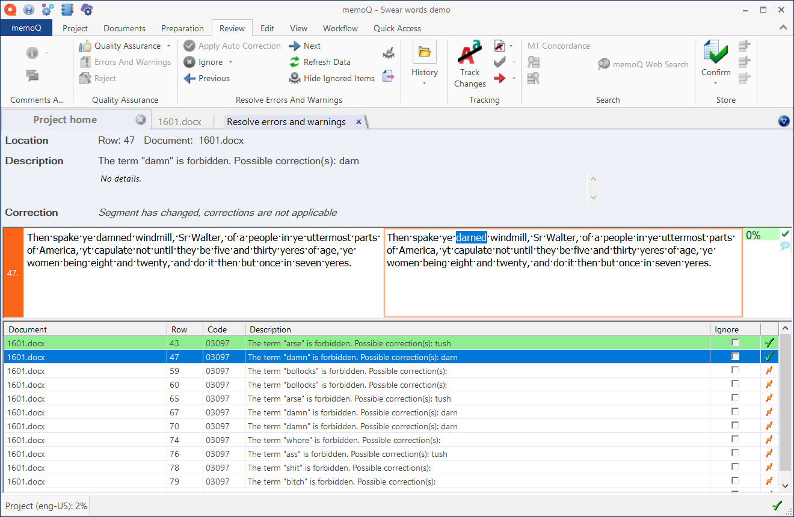794x517 pixels.
Task: Click the green checkmark in status bar
Action: (777, 506)
